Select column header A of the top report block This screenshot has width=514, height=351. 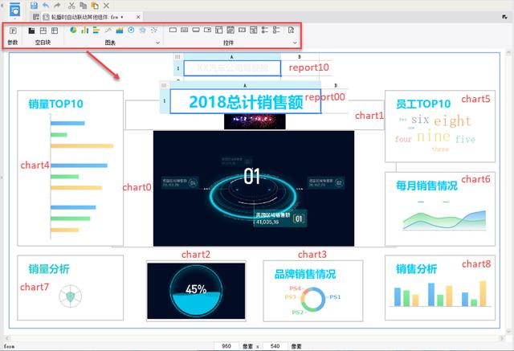click(232, 57)
